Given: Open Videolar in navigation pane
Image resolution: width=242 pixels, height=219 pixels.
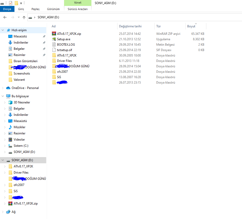Looking at the screenshot, I should tap(19, 140).
